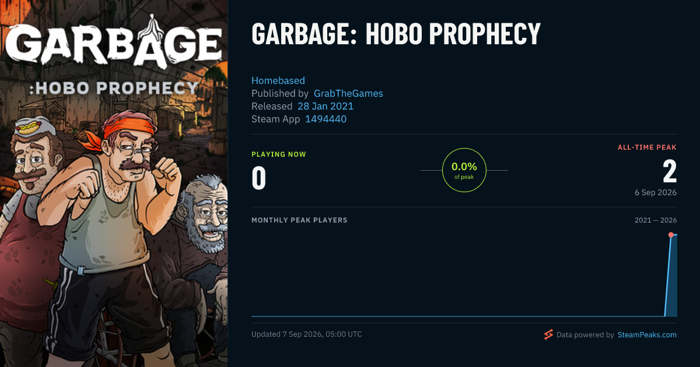Open the GrabTheGames publisher link
The width and height of the screenshot is (700, 367).
[348, 93]
